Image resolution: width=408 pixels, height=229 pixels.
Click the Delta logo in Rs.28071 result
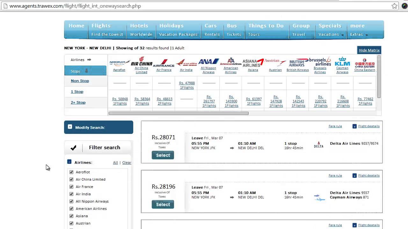point(319,145)
